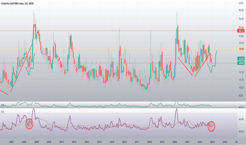This screenshot has height=145, width=246.
Task: Click the 22.83 current price label
Action: tap(241, 59)
